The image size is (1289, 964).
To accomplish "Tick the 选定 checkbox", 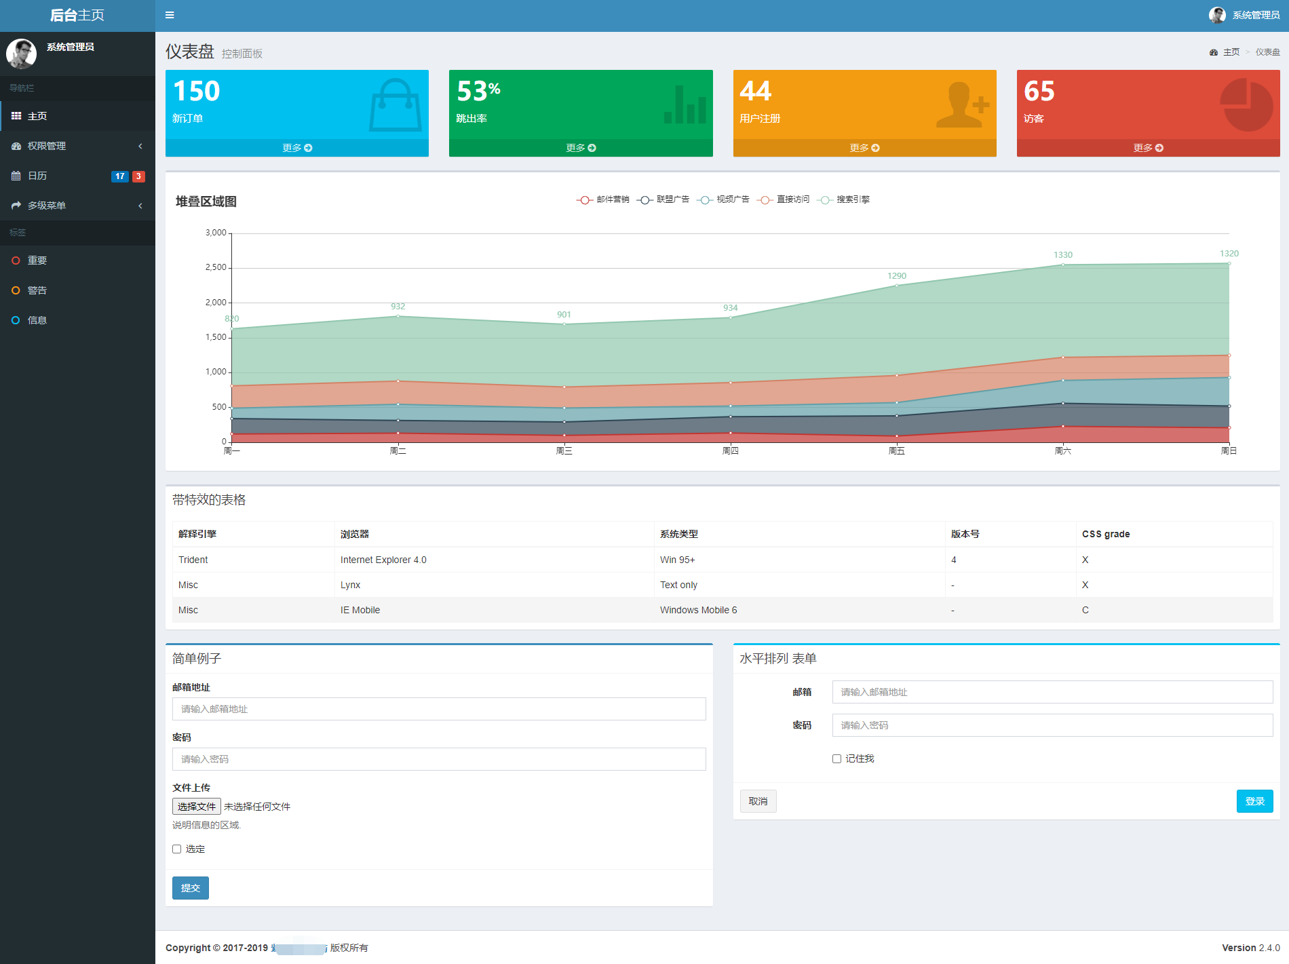I will coord(176,849).
